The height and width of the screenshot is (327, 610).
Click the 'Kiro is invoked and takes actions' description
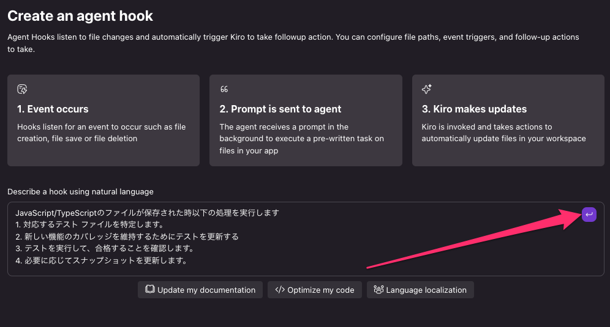(503, 133)
